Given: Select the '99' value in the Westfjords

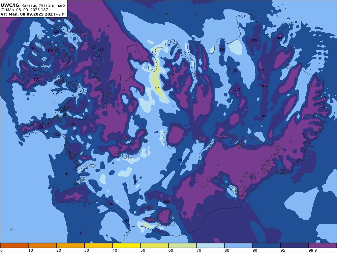Looking at the screenshot, I should coord(33,48).
